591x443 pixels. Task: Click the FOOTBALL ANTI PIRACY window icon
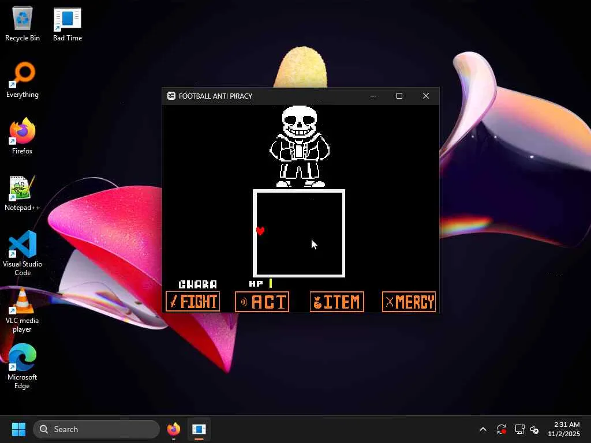pyautogui.click(x=171, y=96)
